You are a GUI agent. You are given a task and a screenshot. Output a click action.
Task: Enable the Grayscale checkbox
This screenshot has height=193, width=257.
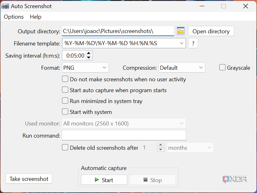(222, 67)
